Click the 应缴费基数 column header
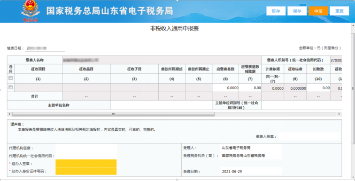This screenshot has width=355, height=181. (225, 69)
